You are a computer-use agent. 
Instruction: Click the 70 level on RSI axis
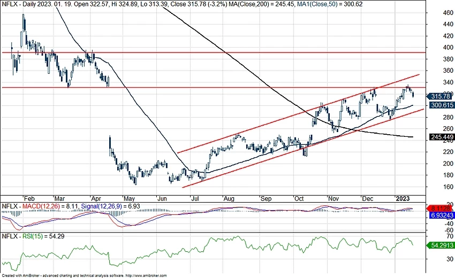[450, 236]
